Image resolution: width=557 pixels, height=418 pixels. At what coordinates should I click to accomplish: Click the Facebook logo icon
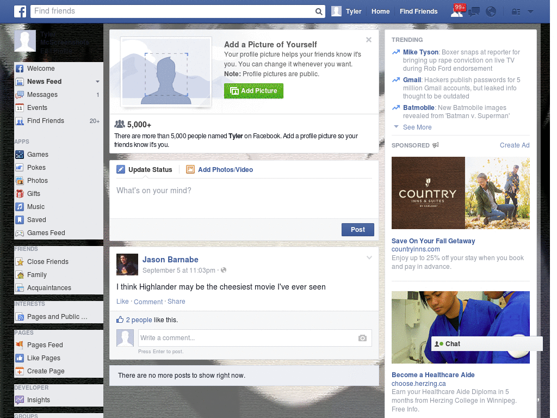(x=20, y=11)
